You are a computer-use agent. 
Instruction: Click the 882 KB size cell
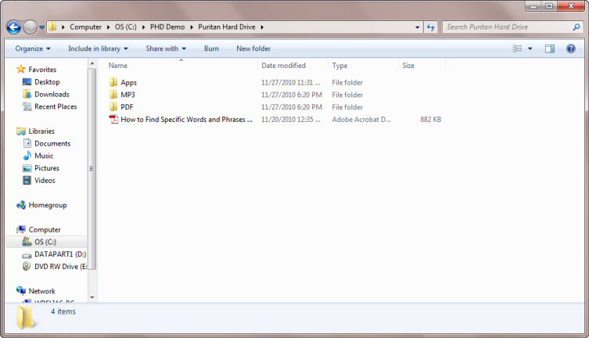[430, 120]
